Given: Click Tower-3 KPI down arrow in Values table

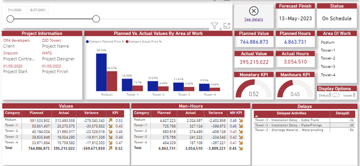Looking at the screenshot, I should click(x=111, y=137).
